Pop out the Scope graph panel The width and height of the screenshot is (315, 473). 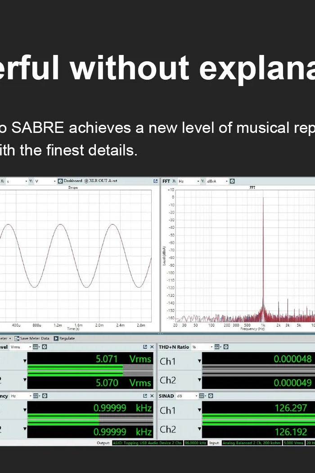156,181
